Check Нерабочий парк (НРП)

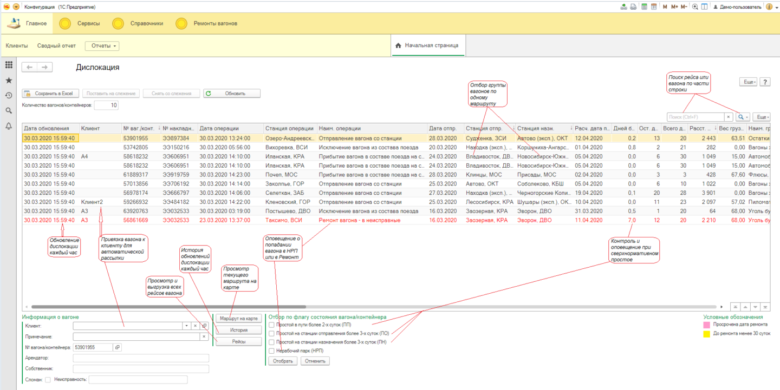(x=271, y=351)
